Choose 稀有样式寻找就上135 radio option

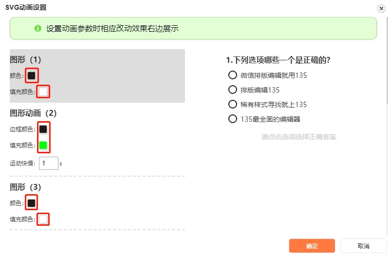pos(232,104)
